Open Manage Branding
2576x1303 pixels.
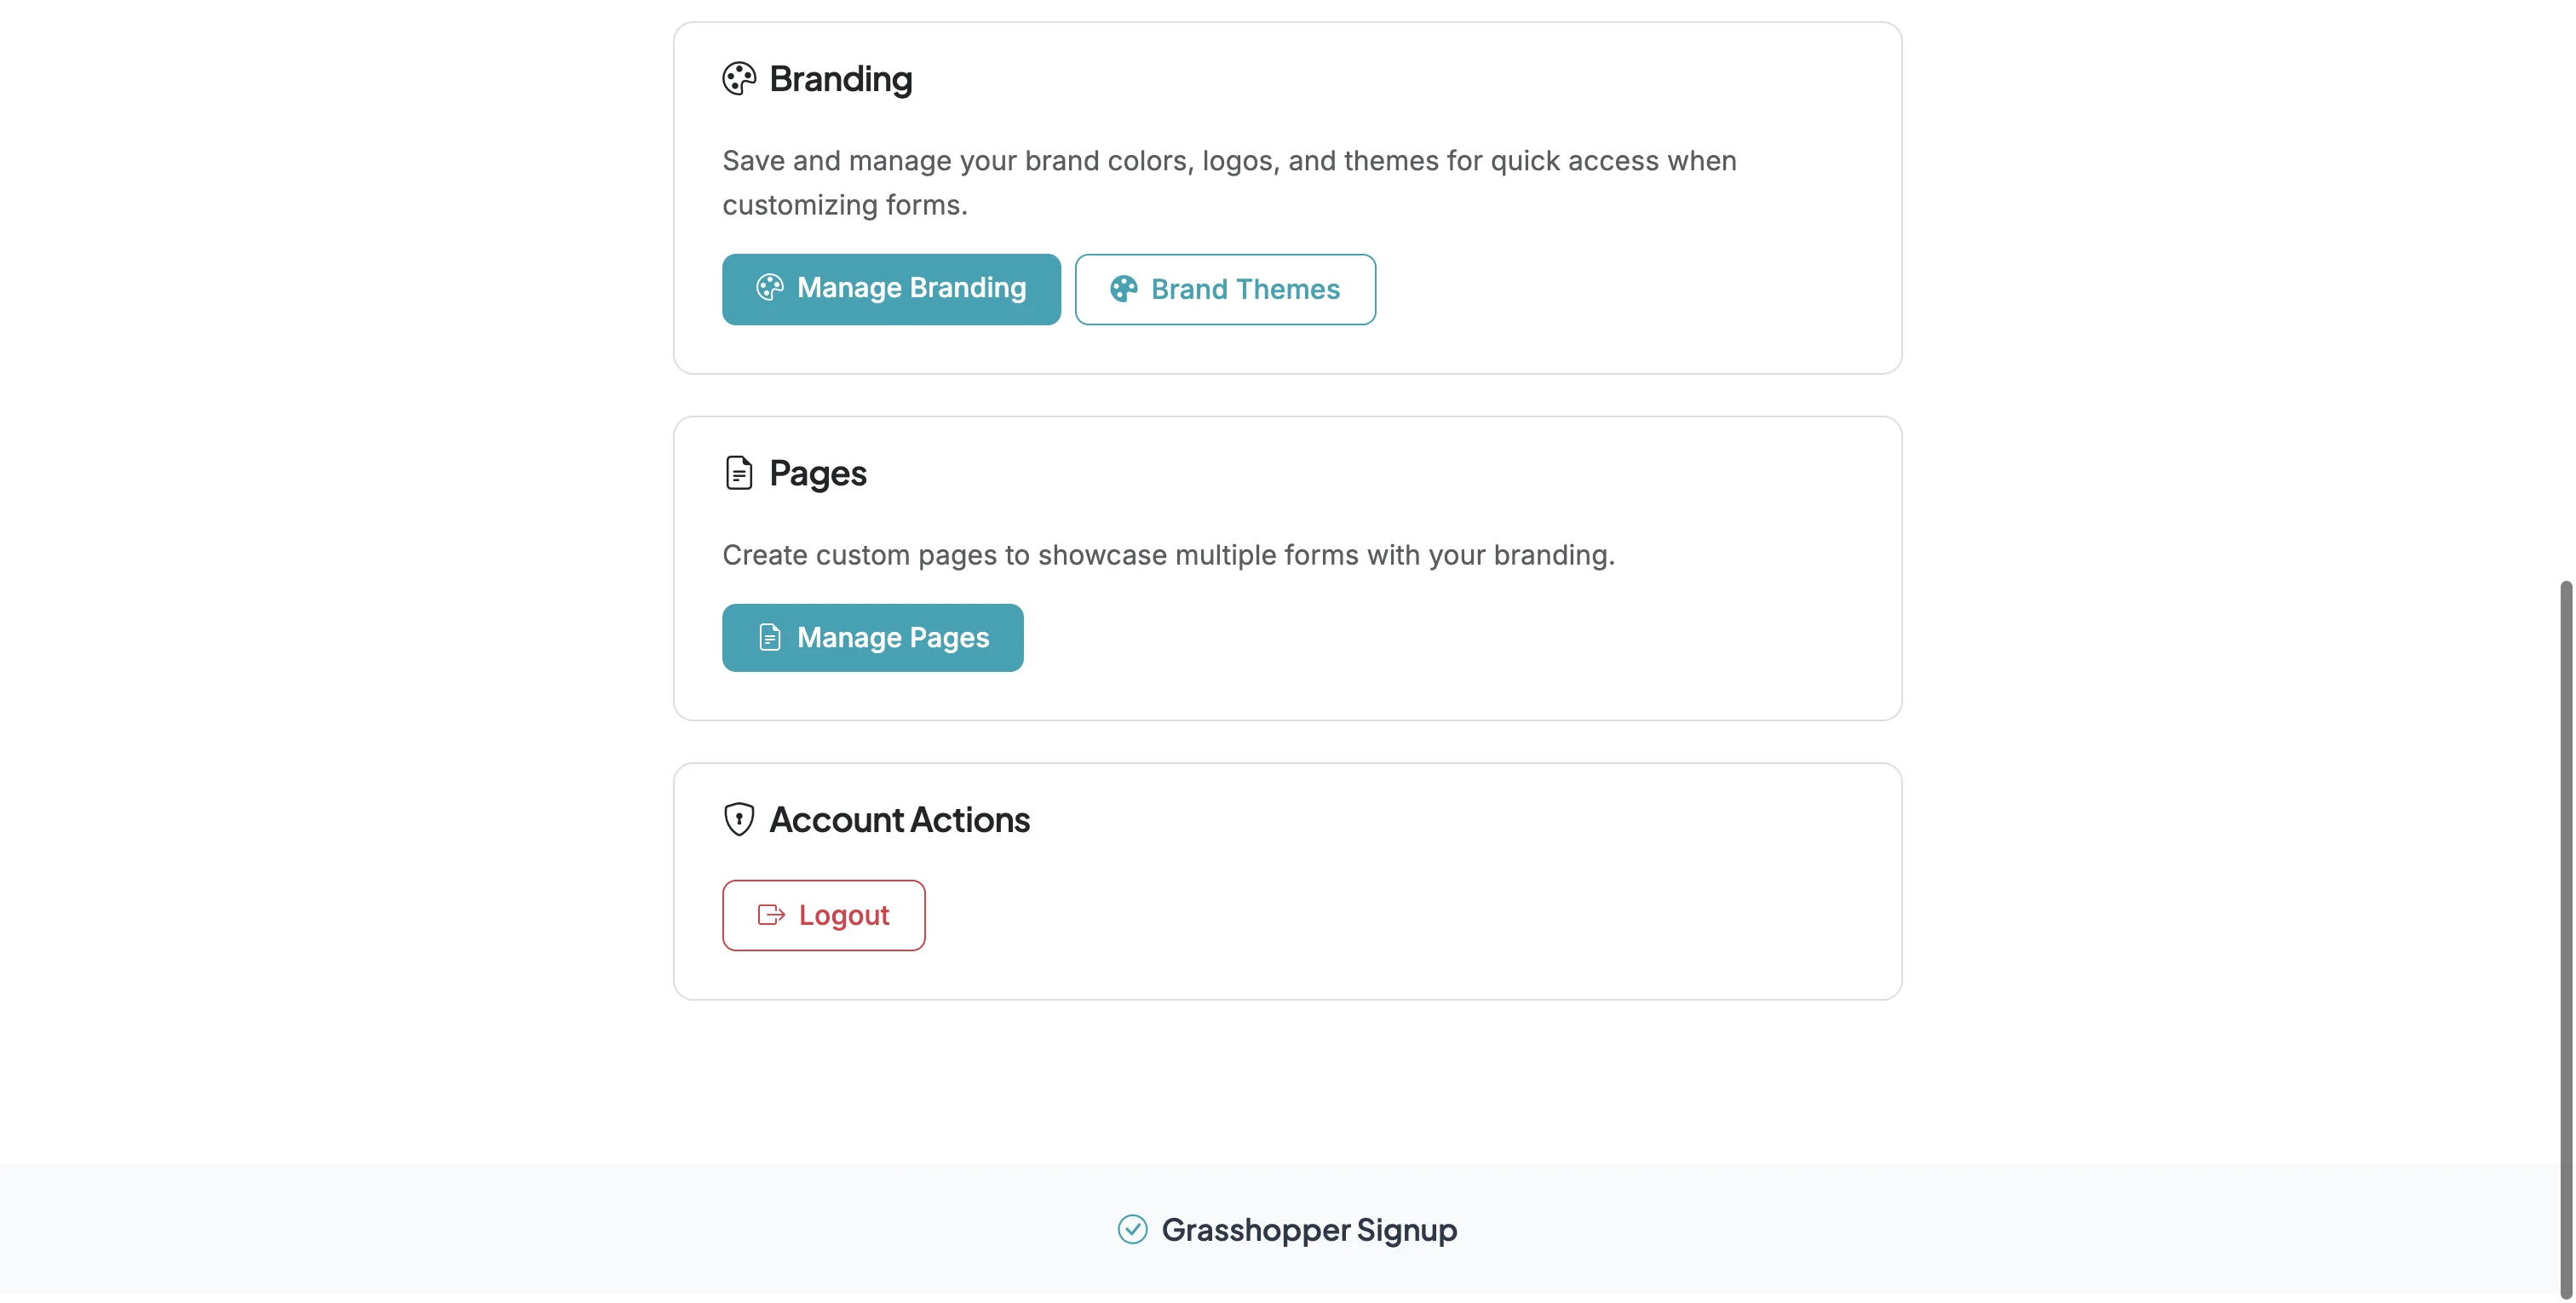pyautogui.click(x=890, y=289)
